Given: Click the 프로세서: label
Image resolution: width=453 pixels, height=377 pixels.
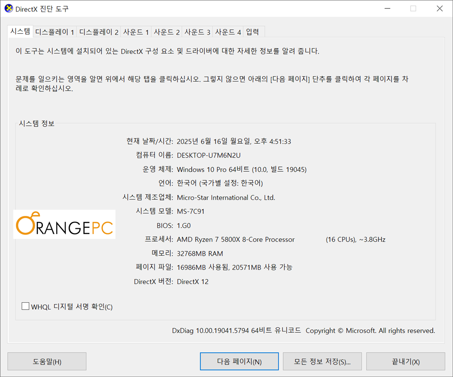Looking at the screenshot, I should click(x=159, y=239).
